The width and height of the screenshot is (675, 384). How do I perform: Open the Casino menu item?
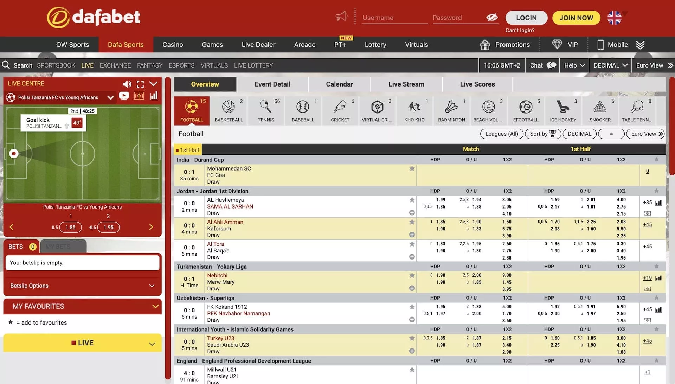[173, 45]
